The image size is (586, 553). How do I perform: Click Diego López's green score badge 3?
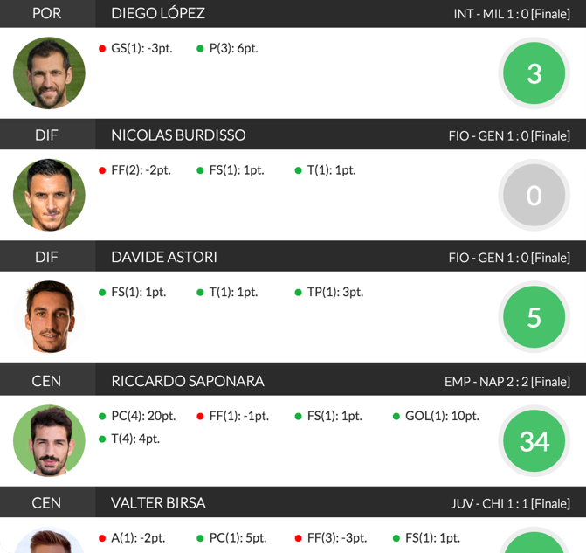click(x=534, y=73)
